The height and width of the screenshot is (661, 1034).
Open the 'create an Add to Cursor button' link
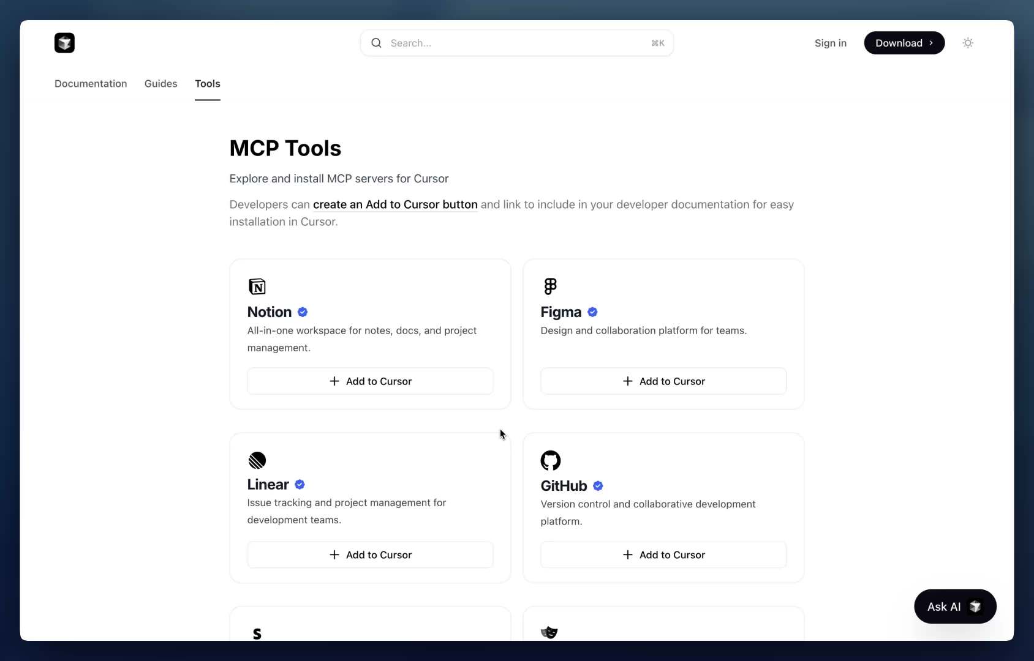click(395, 204)
